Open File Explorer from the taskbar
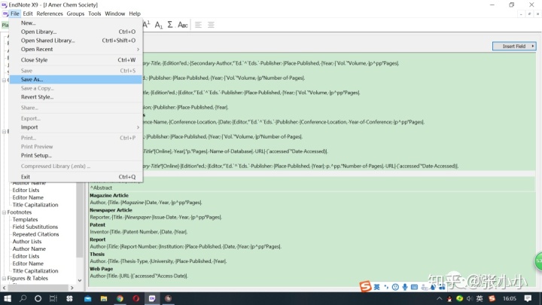 104,298
